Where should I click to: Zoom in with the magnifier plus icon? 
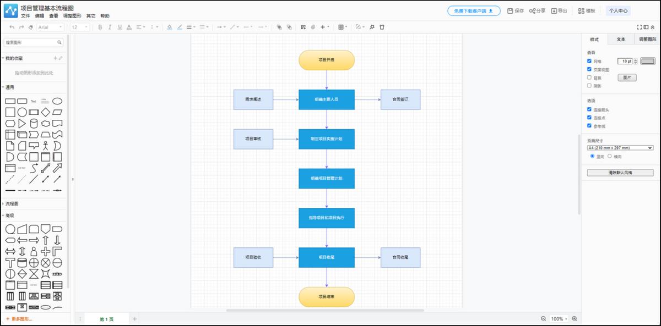[x=575, y=319]
